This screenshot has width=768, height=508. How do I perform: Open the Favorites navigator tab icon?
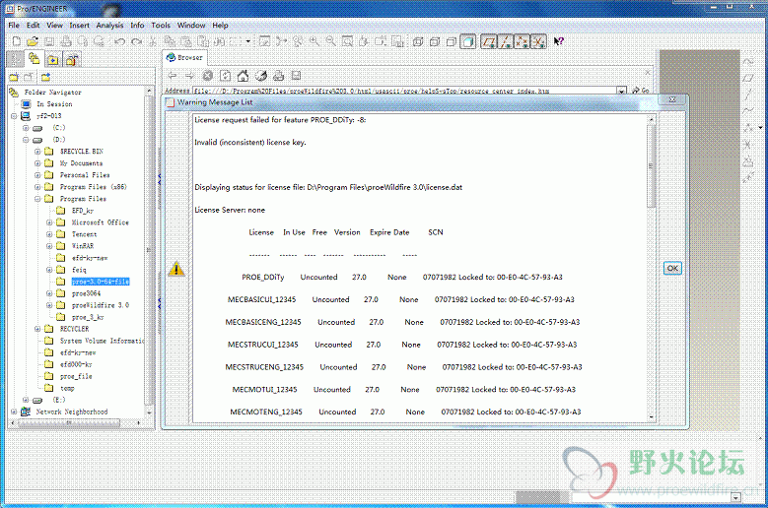[x=52, y=60]
